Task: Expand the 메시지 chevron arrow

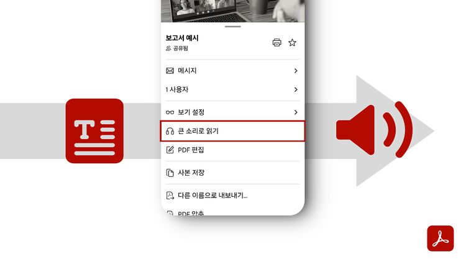Action: click(x=296, y=71)
